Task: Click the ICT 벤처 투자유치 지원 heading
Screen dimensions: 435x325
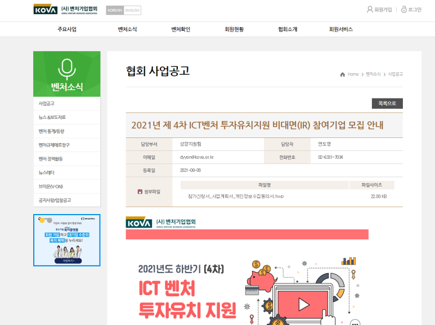Action: coord(187,300)
